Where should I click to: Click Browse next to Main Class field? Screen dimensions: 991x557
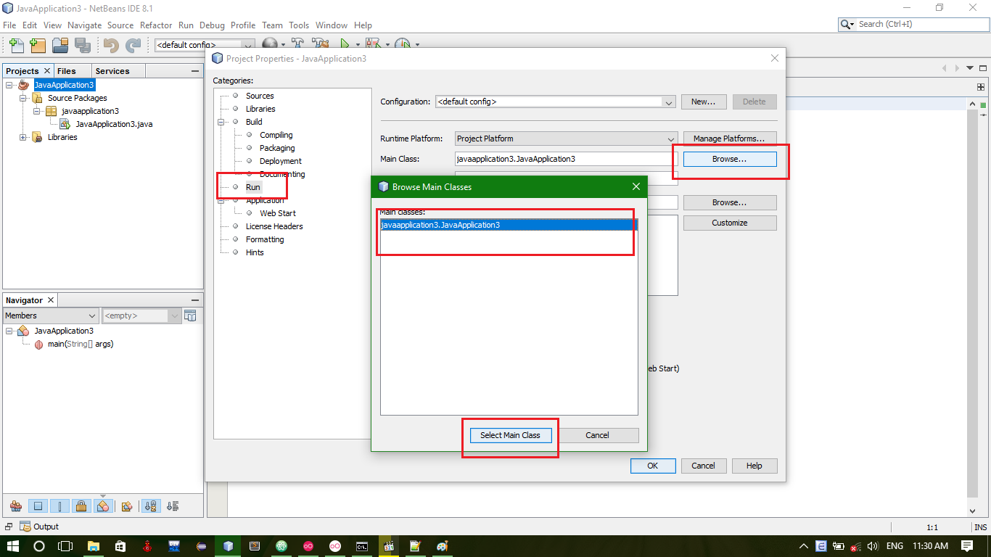(x=729, y=159)
